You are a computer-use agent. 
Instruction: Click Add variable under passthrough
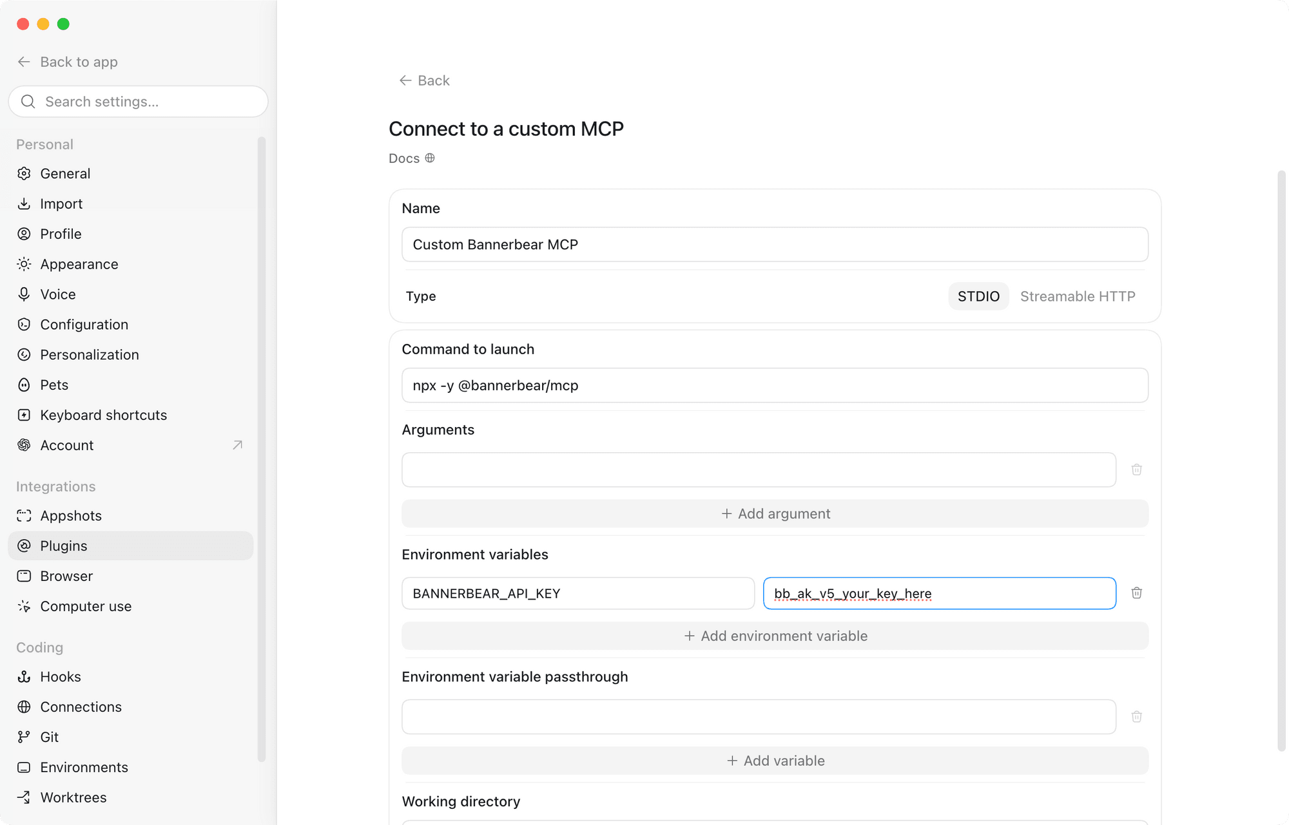click(x=775, y=761)
